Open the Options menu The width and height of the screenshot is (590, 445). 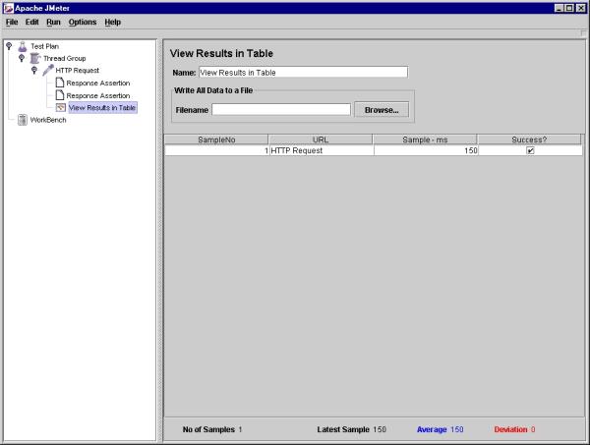(83, 23)
